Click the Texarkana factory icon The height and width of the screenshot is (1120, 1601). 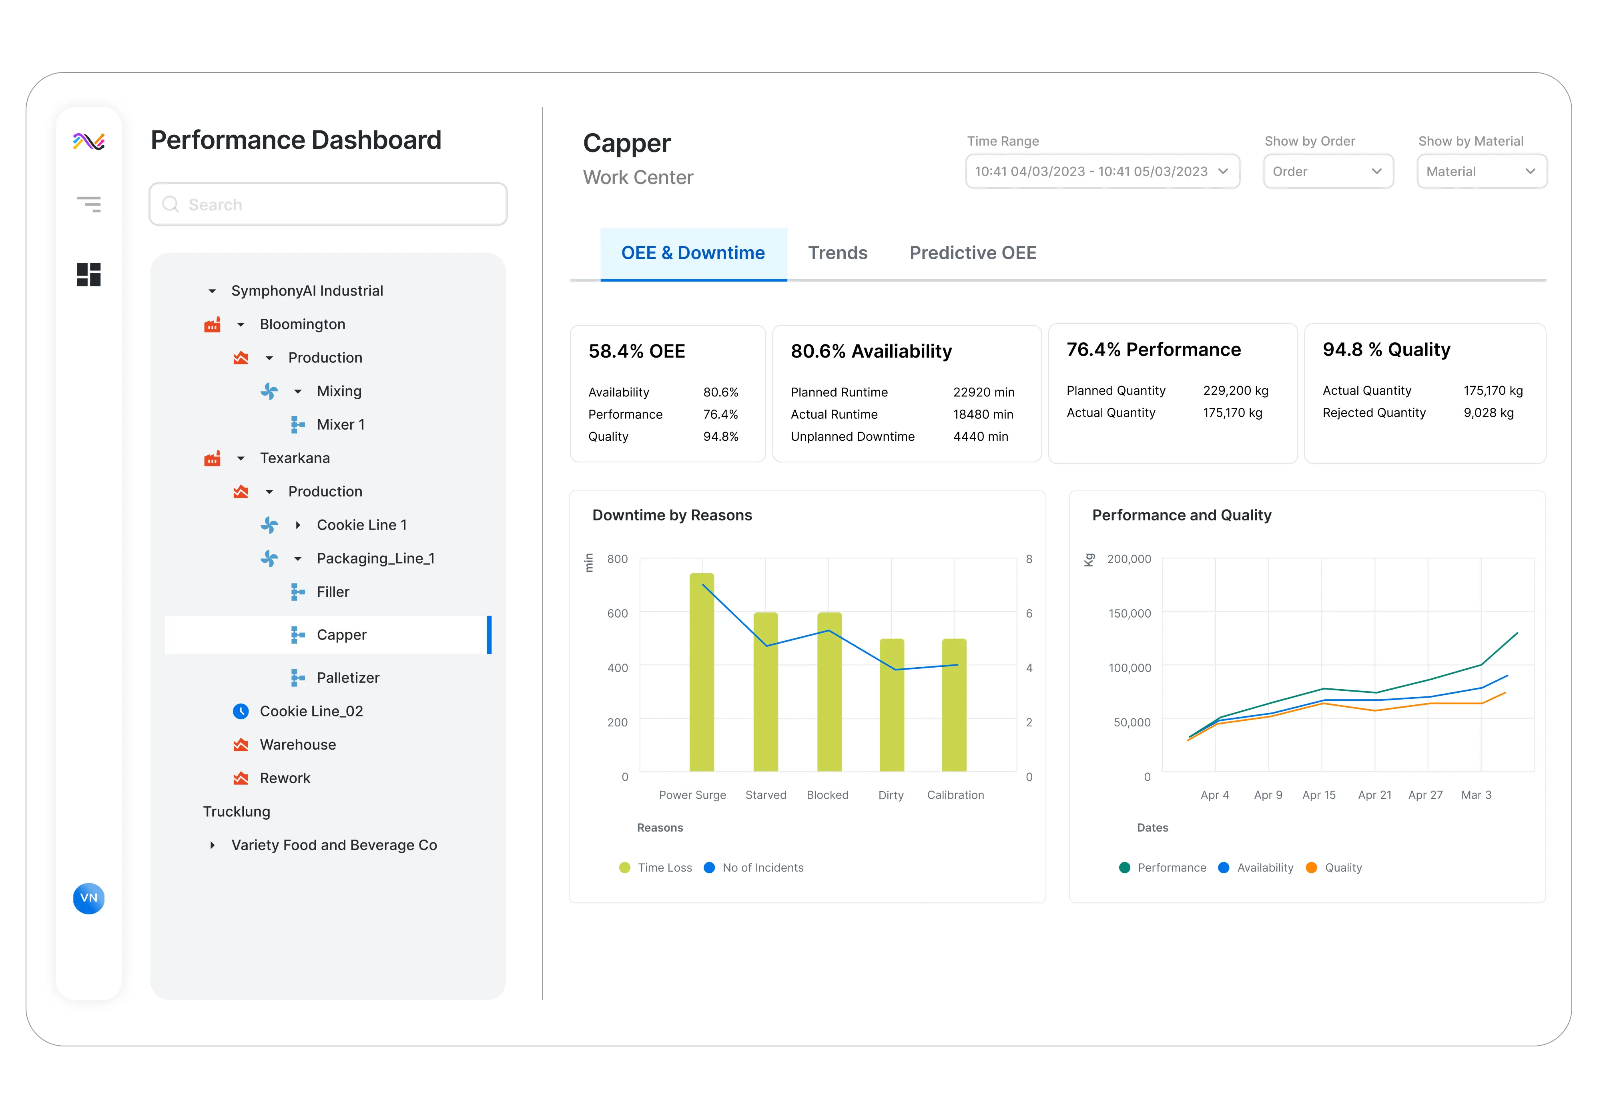click(212, 458)
